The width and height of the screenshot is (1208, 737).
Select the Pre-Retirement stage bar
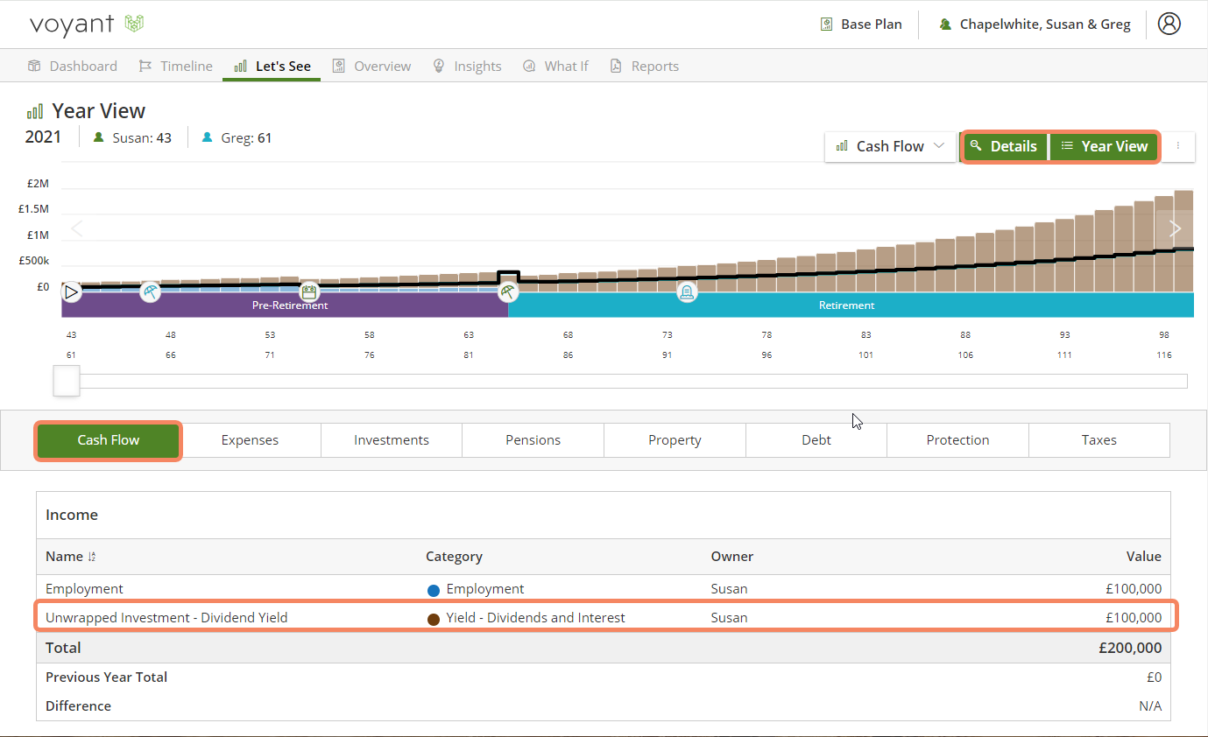click(x=285, y=305)
